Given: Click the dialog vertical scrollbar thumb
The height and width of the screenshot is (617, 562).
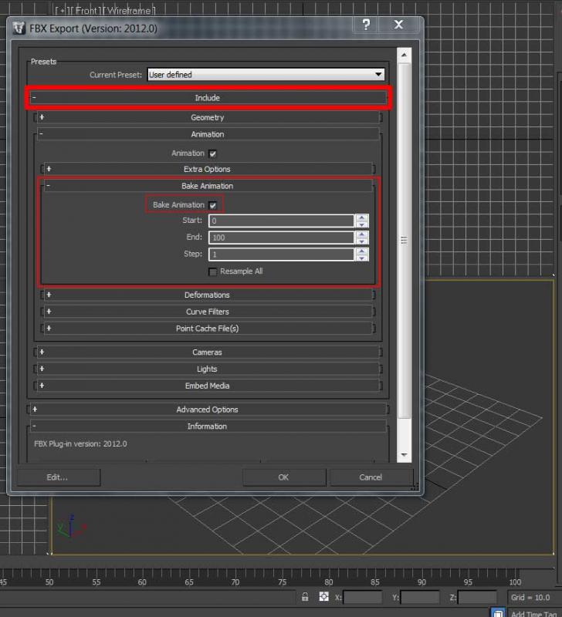Looking at the screenshot, I should [404, 240].
